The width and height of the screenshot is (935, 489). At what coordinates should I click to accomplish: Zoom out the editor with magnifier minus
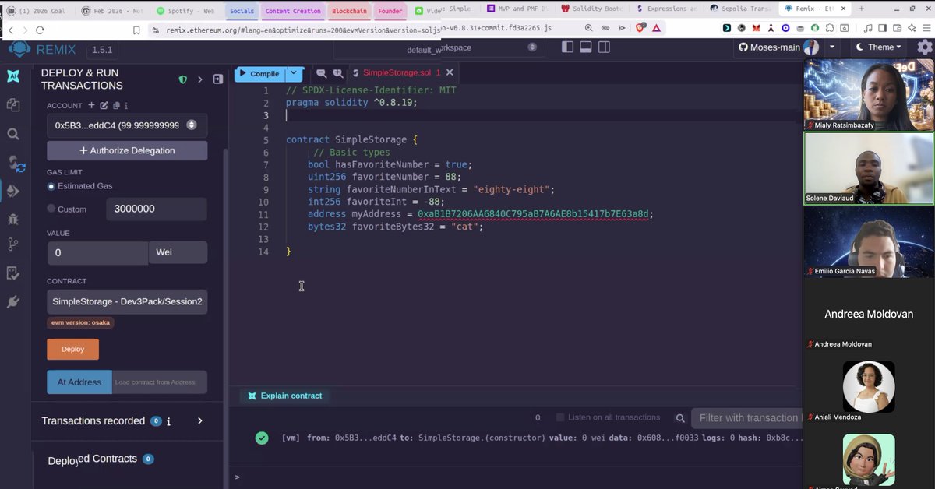321,73
